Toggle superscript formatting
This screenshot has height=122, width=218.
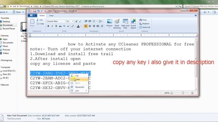coord(68,26)
